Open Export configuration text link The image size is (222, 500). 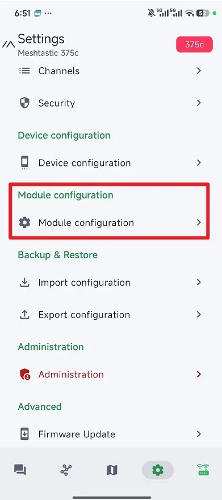pos(84,315)
